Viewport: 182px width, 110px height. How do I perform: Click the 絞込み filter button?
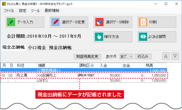[x=143, y=56]
